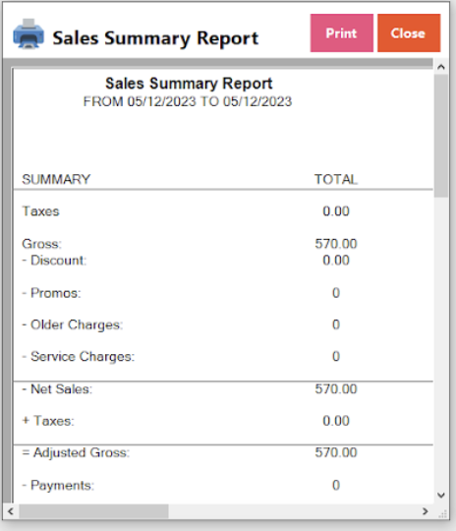Viewport: 456px width, 531px height.
Task: Click the Adjusted Gross row label
Action: point(76,452)
